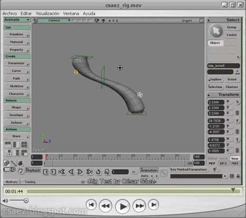This screenshot has height=218, width=246.
Task: Click the XSI previous frame icon
Action: pos(45,172)
